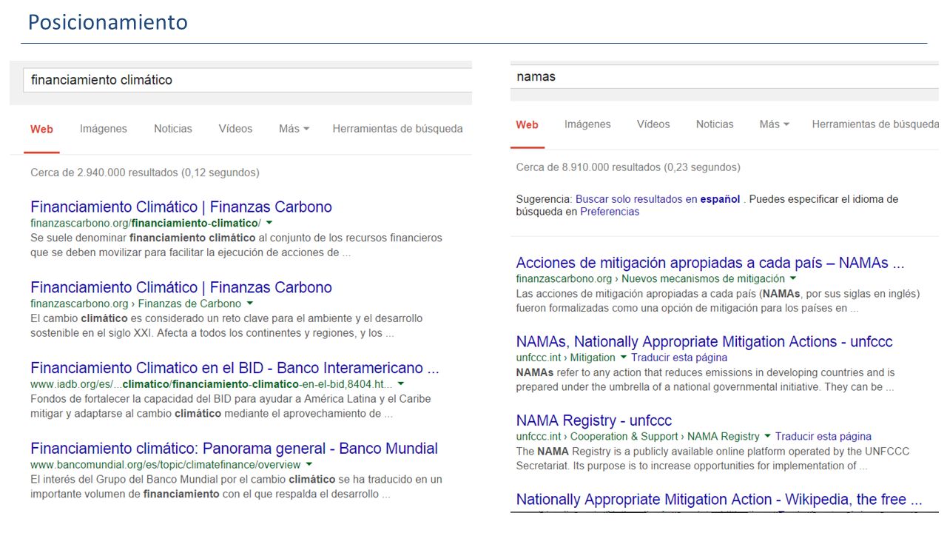The height and width of the screenshot is (533, 947).
Task: Click 'Cerca de 8.910.000 resultados' count text
Action: pyautogui.click(x=628, y=167)
